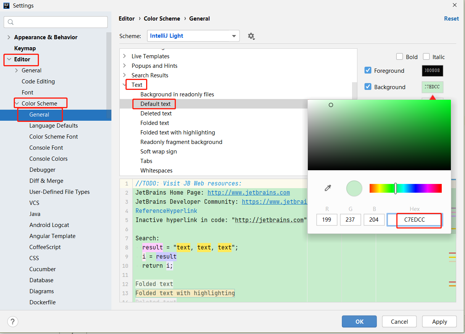Image resolution: width=465 pixels, height=334 pixels.
Task: Select Deleted text option
Action: (x=156, y=113)
